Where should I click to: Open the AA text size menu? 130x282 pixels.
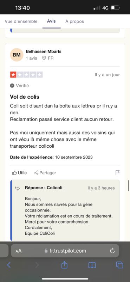click(x=19, y=251)
